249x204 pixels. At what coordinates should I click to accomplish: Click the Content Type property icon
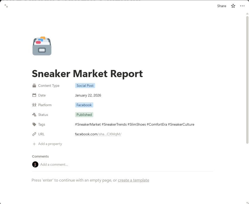click(34, 86)
